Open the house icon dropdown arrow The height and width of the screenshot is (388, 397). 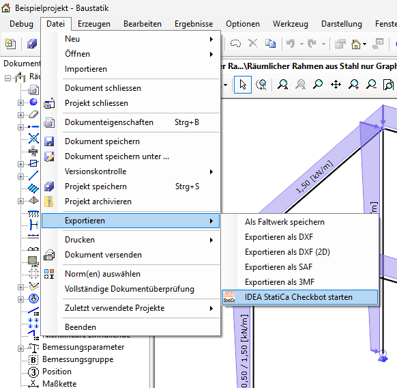364,44
